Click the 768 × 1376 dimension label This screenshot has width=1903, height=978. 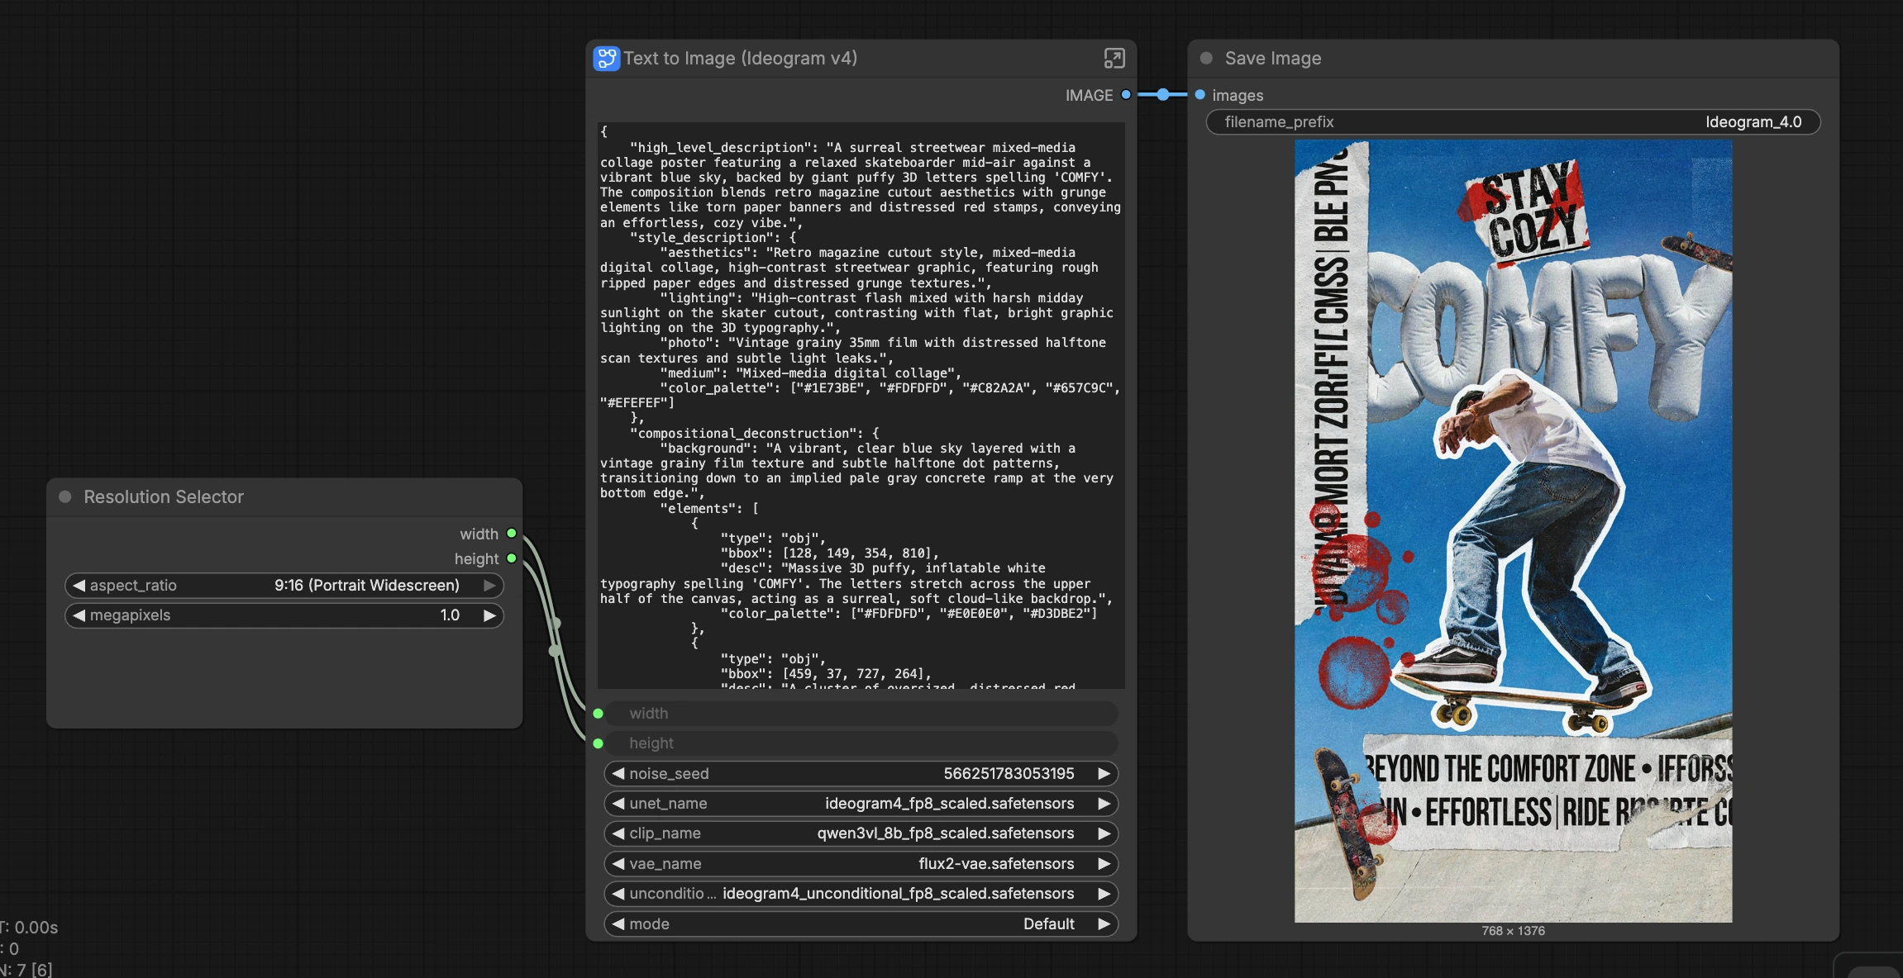1513,931
